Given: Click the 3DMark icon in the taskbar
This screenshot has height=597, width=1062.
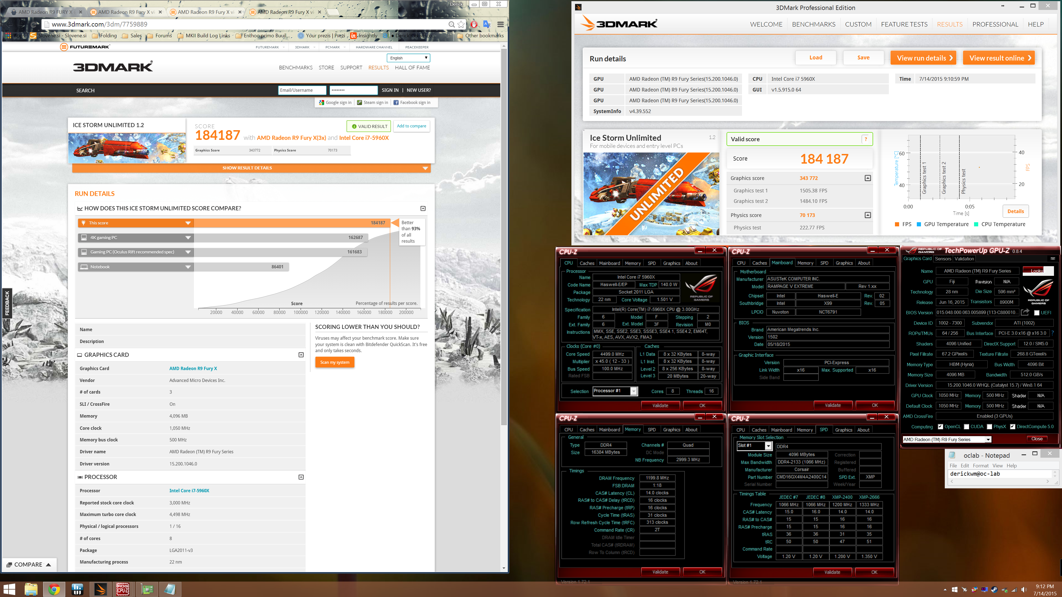Looking at the screenshot, I should [x=100, y=589].
